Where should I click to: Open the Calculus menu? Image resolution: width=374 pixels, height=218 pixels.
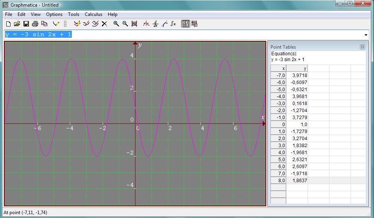[93, 14]
